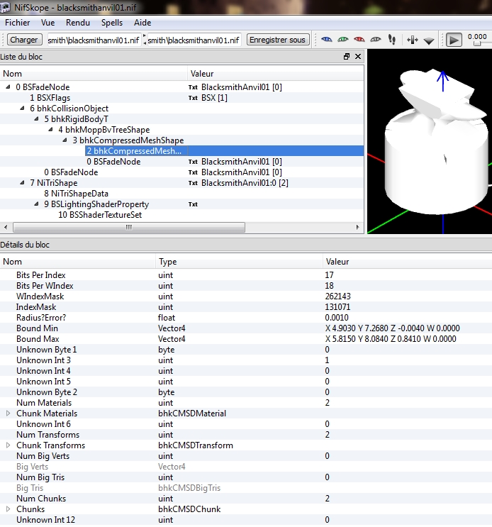492x527 pixels.
Task: Click the Enregistrer sous button
Action: [277, 40]
